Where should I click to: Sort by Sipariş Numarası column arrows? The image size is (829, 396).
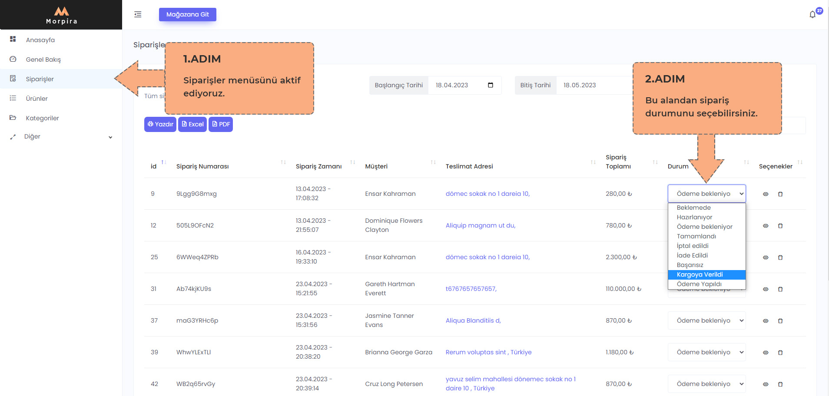(x=283, y=162)
